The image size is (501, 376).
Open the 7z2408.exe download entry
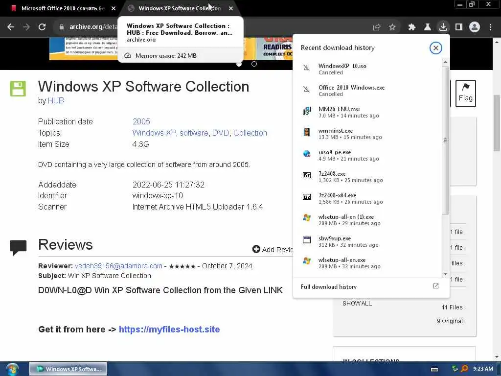click(367, 176)
